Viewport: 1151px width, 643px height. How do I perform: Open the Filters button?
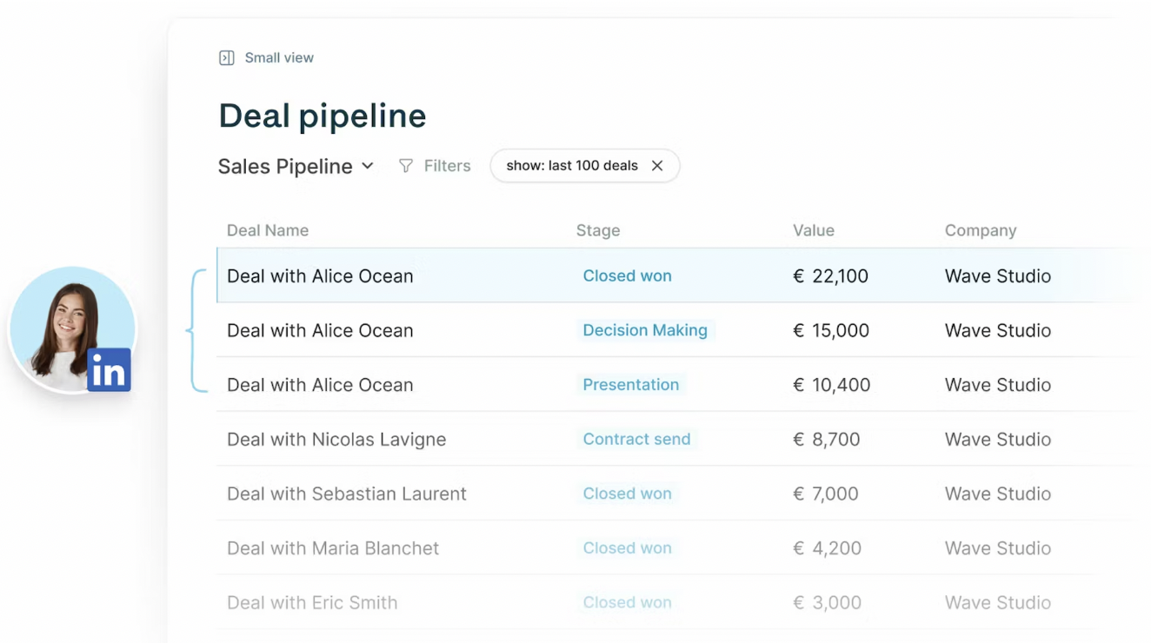435,166
